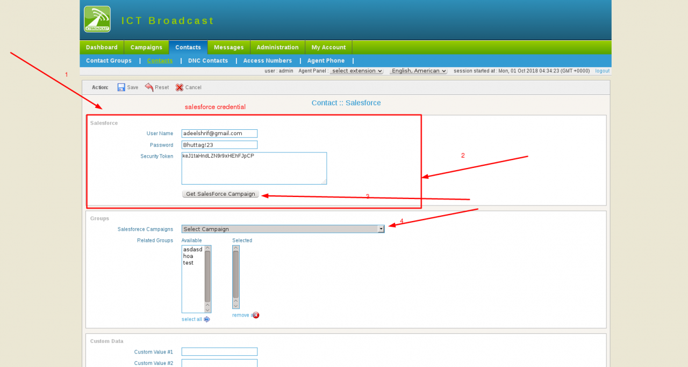The height and width of the screenshot is (367, 688).
Task: Click the User Name input field
Action: coord(219,133)
